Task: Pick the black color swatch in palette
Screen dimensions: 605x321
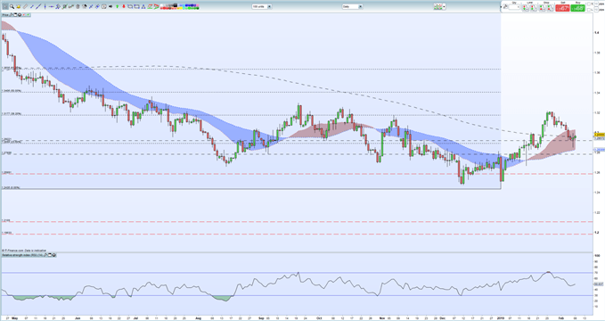Action: pyautogui.click(x=176, y=4)
